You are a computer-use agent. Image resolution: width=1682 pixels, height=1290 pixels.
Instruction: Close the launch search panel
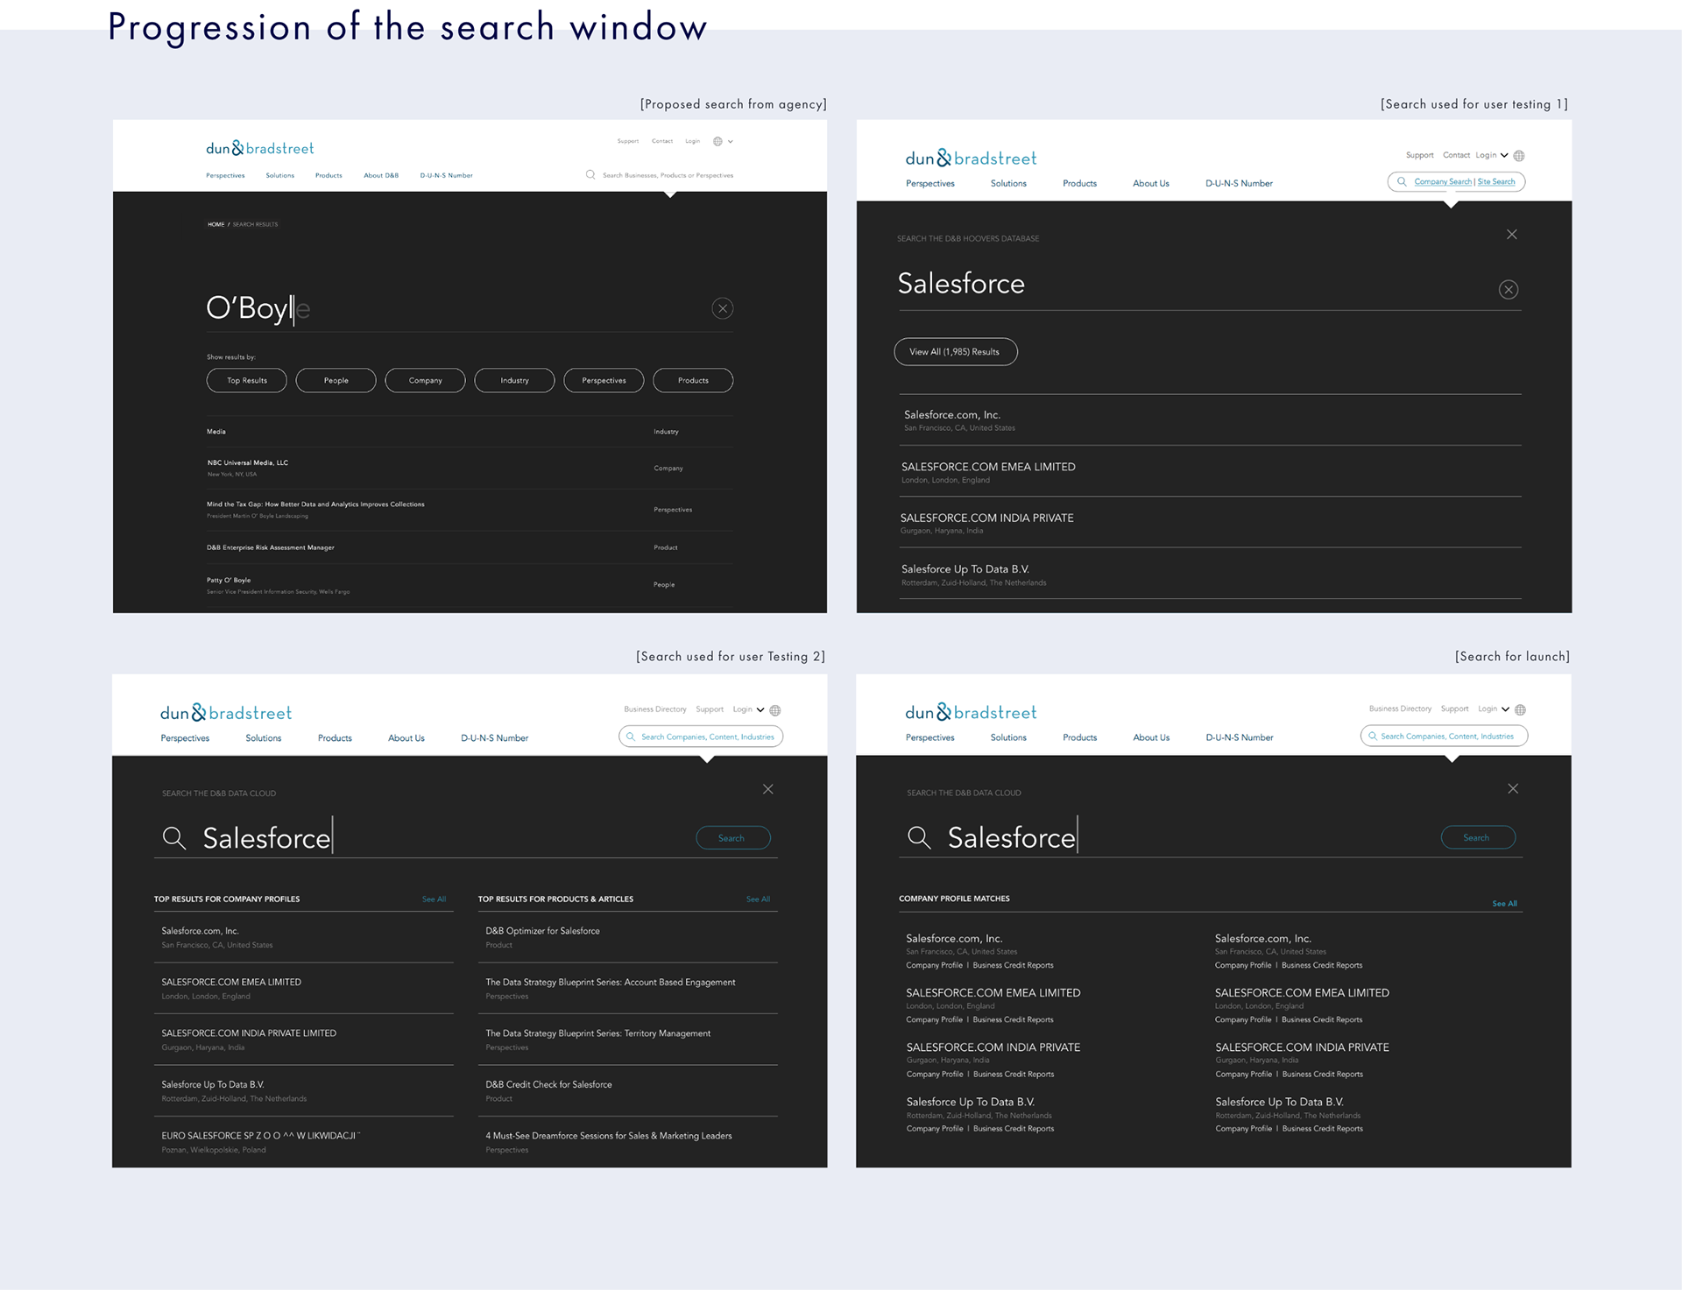(x=1513, y=789)
